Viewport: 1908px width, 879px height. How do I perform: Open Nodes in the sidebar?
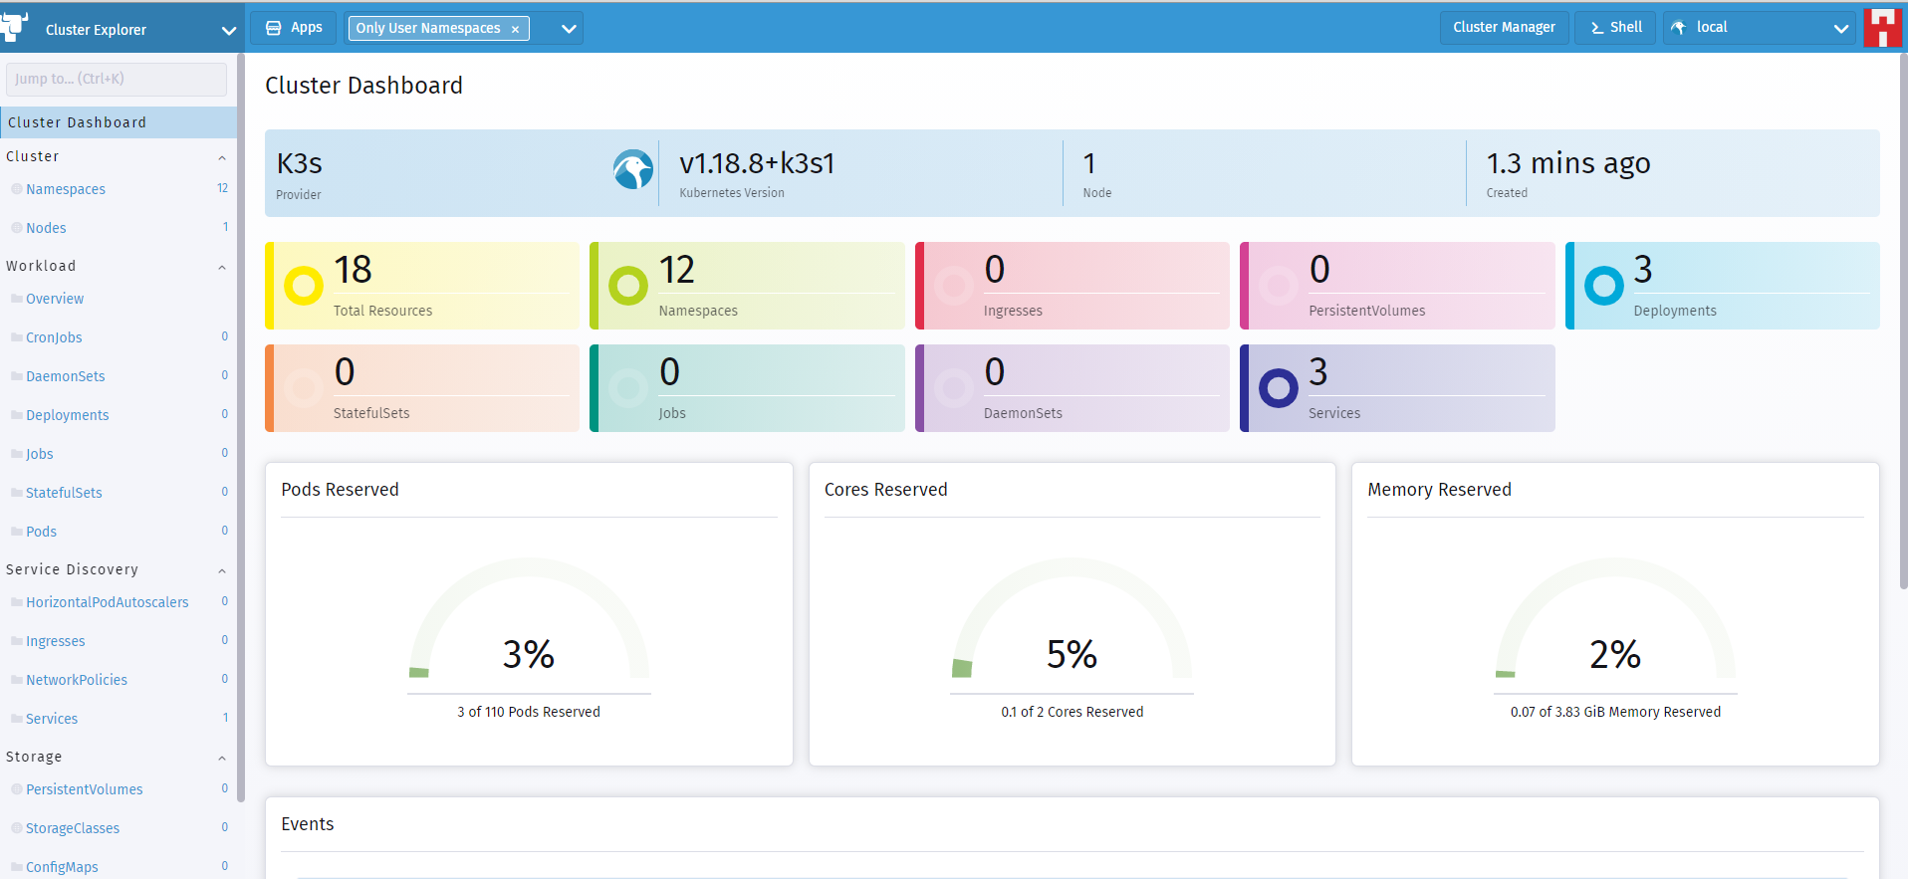pos(46,228)
